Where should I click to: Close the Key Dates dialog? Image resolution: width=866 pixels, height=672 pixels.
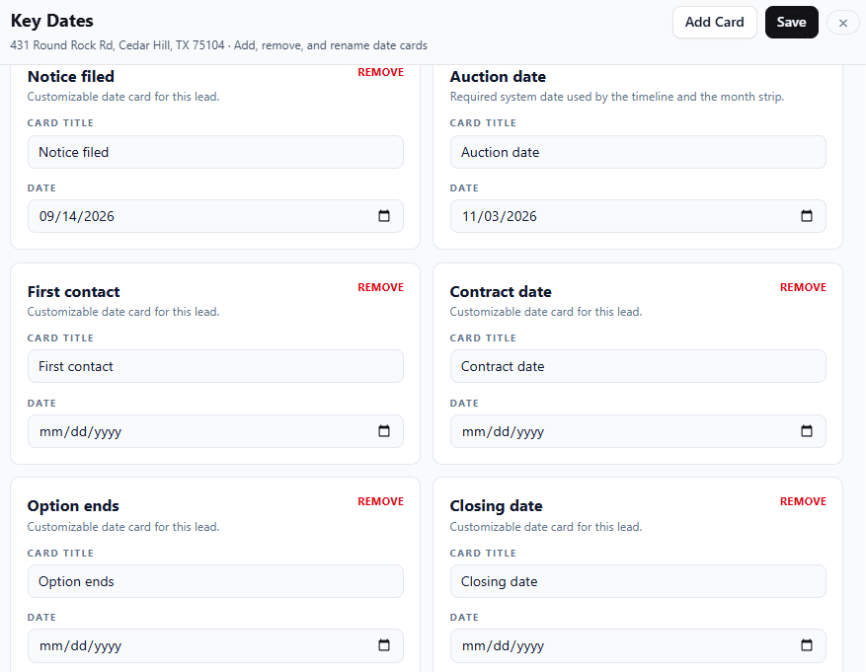point(843,23)
